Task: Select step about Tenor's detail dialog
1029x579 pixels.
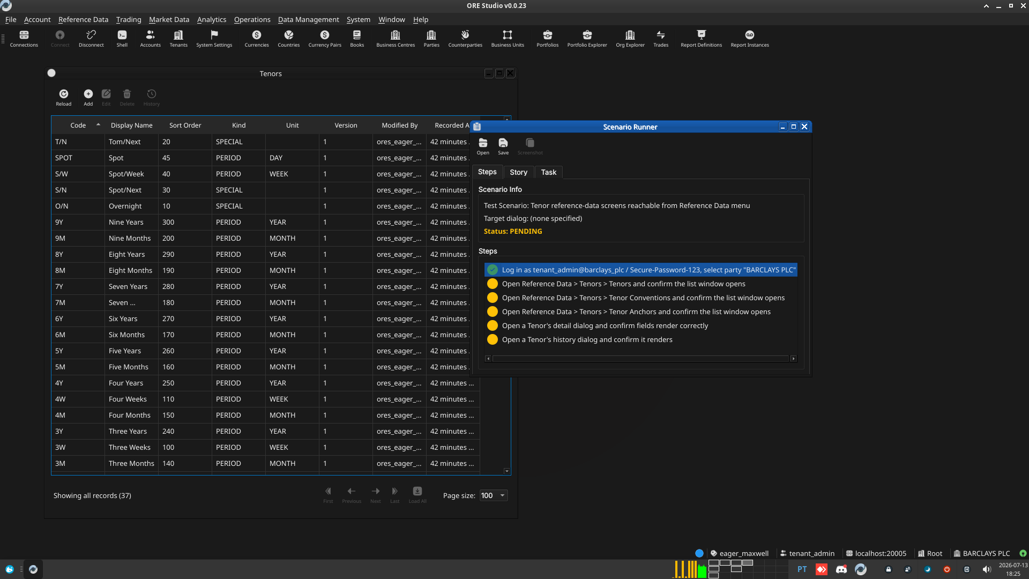Action: (640, 325)
